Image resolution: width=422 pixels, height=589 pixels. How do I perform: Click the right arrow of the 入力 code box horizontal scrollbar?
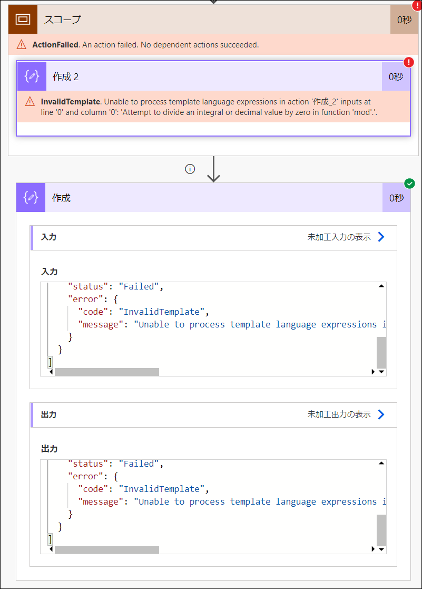[373, 372]
